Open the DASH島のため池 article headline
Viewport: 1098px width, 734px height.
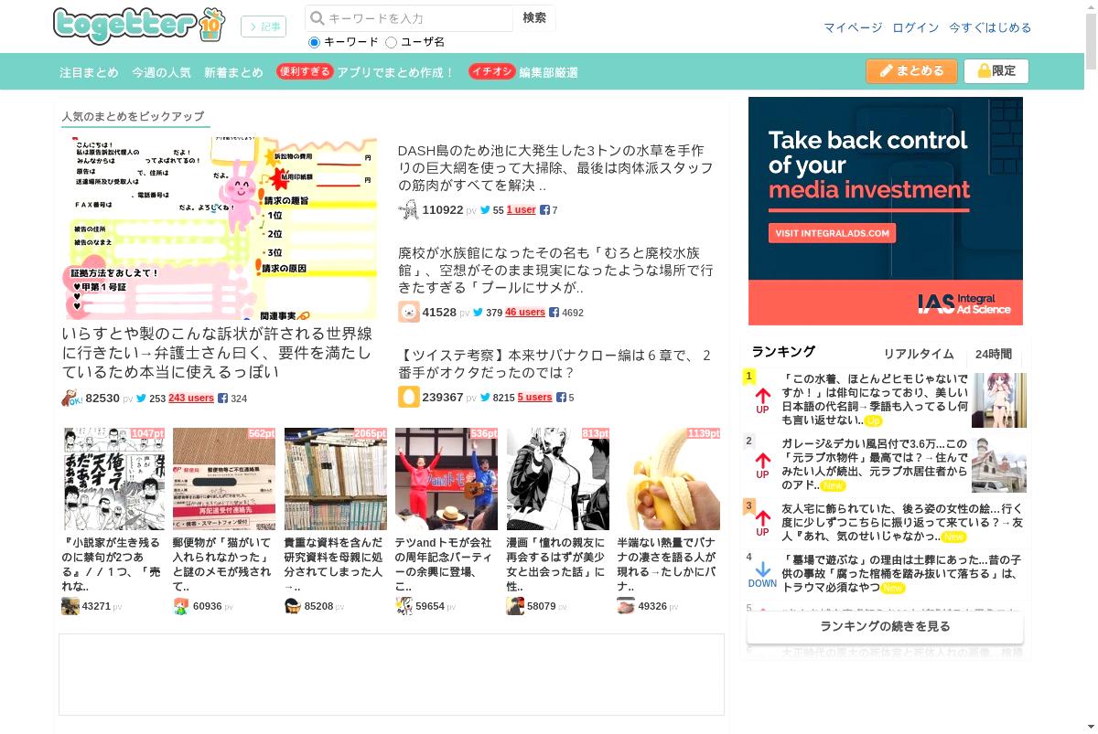point(554,168)
